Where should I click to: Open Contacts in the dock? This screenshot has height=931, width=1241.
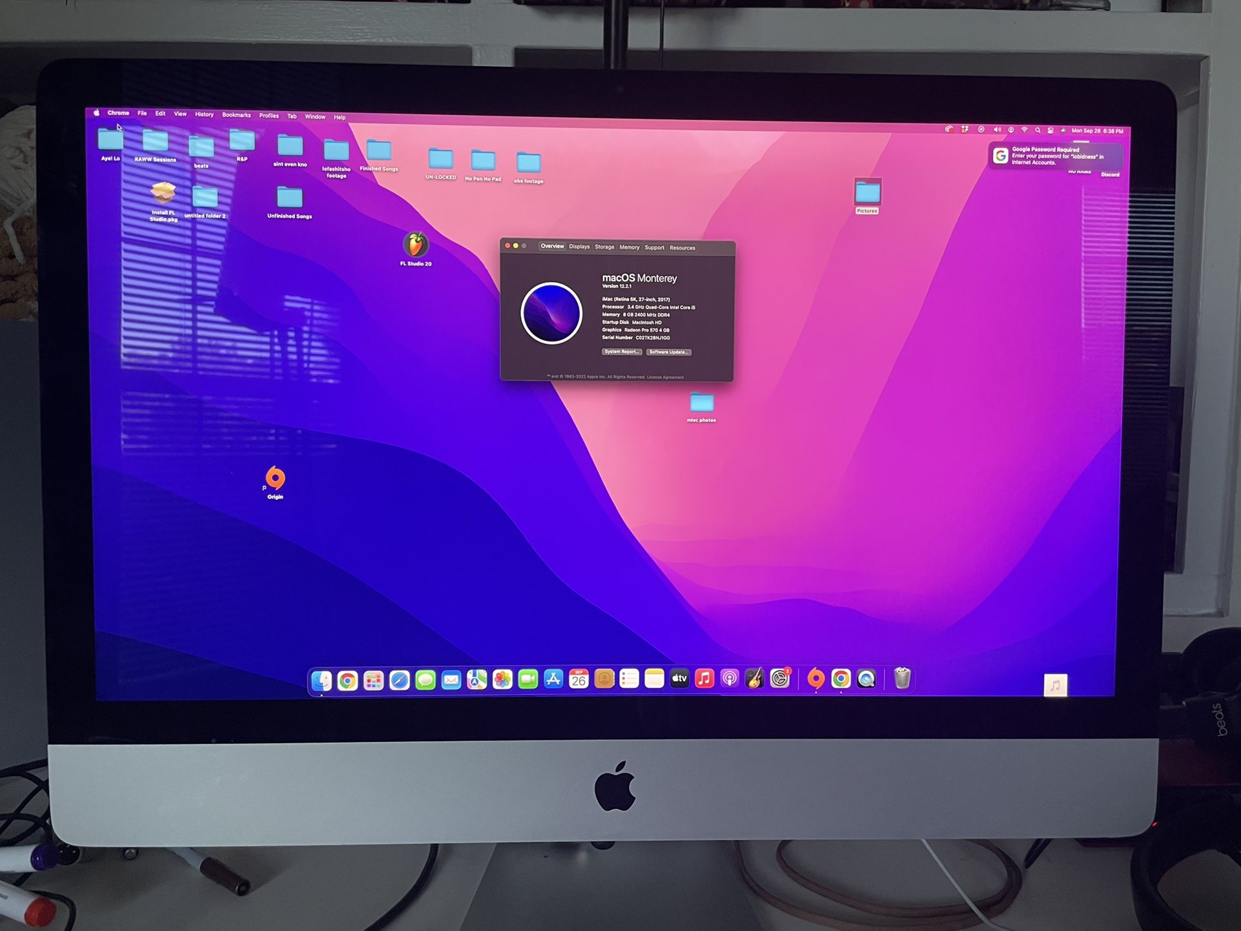(x=604, y=679)
